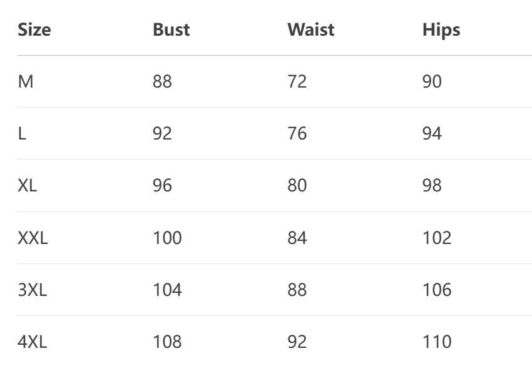Select the L size row label
The width and height of the screenshot is (532, 366).
(x=22, y=133)
